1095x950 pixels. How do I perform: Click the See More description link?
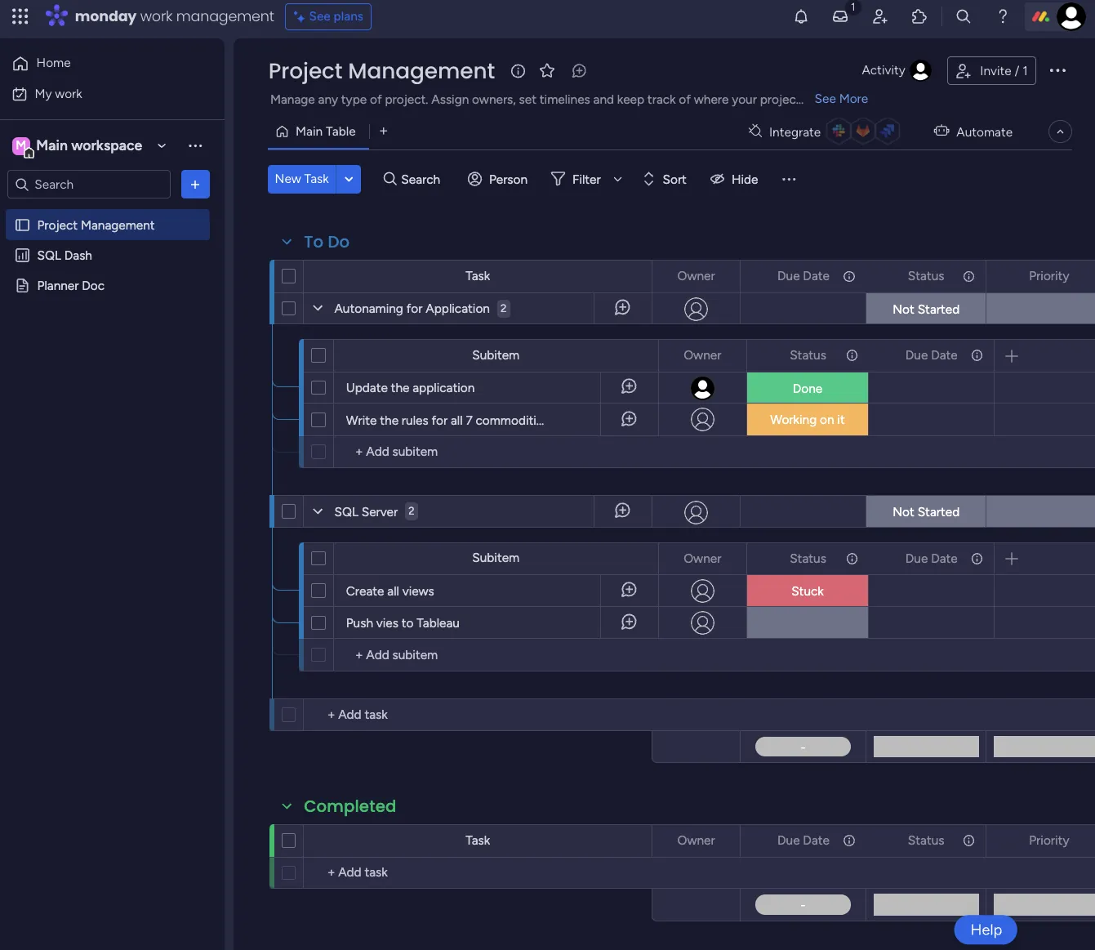coord(841,99)
